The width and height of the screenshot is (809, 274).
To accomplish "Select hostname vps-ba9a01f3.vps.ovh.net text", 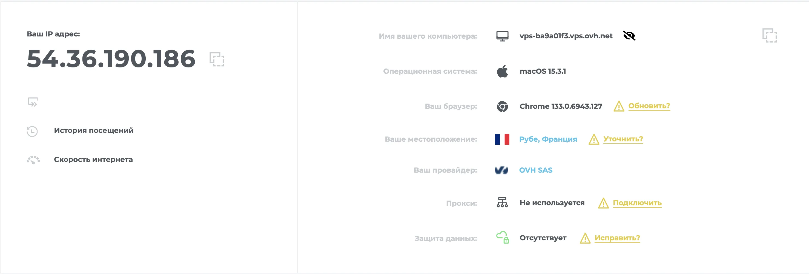I will point(566,36).
